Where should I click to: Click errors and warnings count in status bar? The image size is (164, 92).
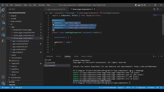point(19,87)
